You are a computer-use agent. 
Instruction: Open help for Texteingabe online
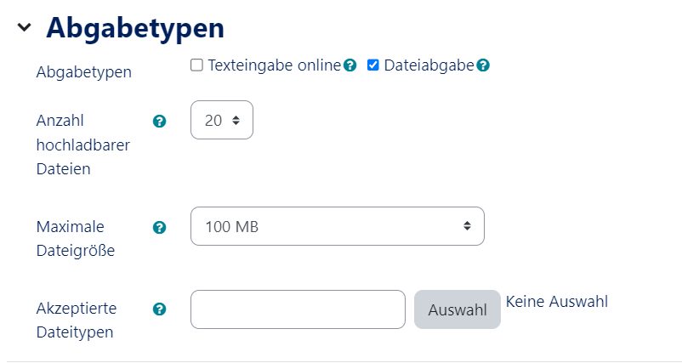tap(350, 65)
